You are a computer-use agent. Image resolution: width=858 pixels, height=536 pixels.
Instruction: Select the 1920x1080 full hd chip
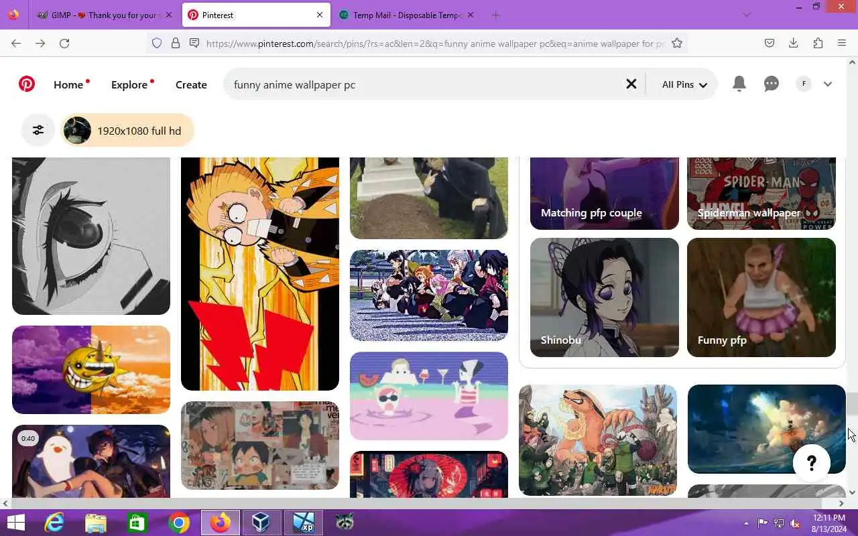(x=127, y=131)
